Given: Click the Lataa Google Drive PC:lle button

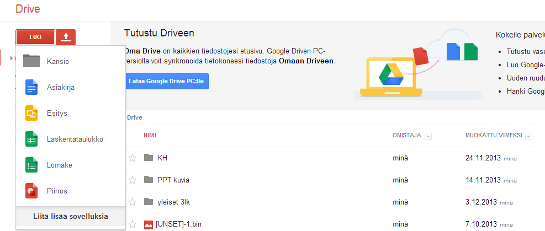Looking at the screenshot, I should 166,81.
